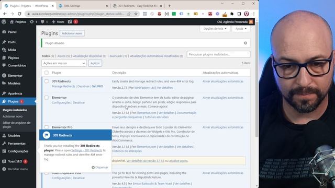Open the browser tab search chevron
The height and width of the screenshot is (188, 335).
[222, 4]
